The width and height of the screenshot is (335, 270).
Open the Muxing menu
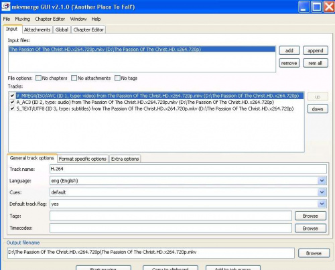pos(22,19)
